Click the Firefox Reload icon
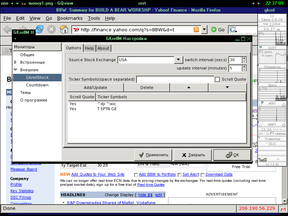The height and width of the screenshot is (216, 288). 39,29
